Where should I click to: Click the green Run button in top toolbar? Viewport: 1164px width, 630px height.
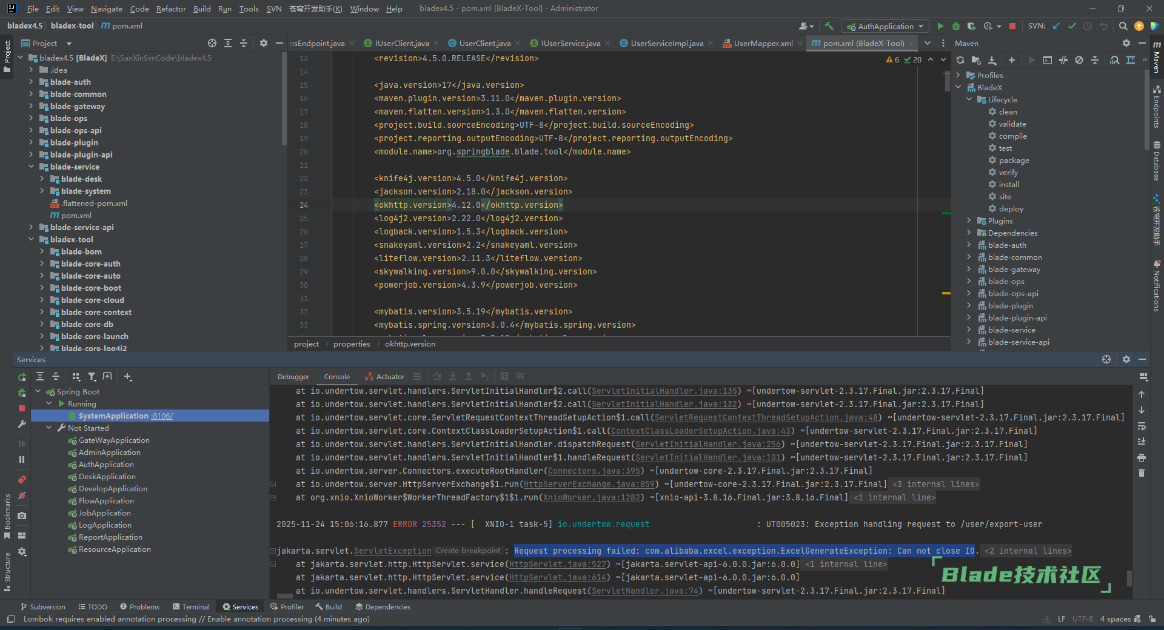pyautogui.click(x=940, y=26)
